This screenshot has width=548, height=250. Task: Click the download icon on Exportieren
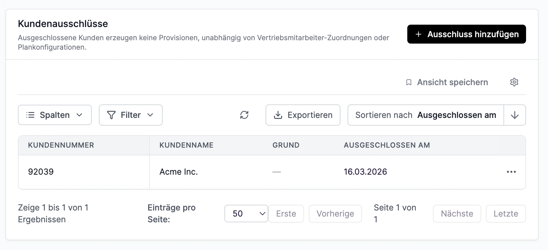click(x=278, y=115)
